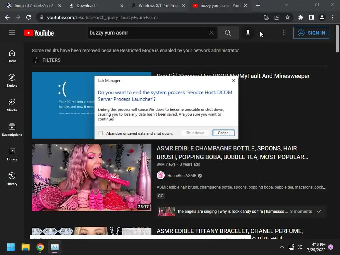Check Abandon unsaved data and shut down
This screenshot has height=255, width=340.
101,133
